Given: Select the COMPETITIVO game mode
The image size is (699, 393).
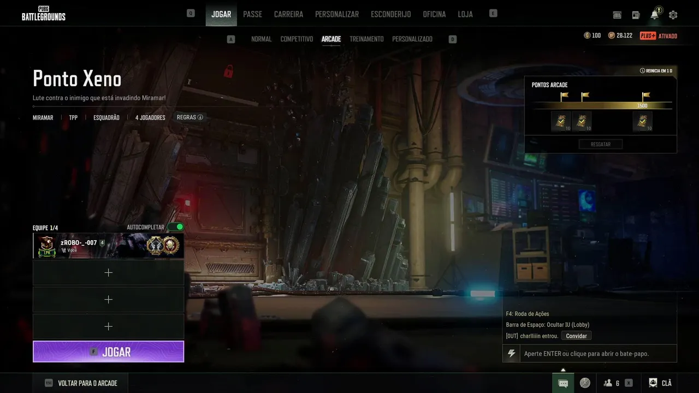Looking at the screenshot, I should tap(297, 39).
